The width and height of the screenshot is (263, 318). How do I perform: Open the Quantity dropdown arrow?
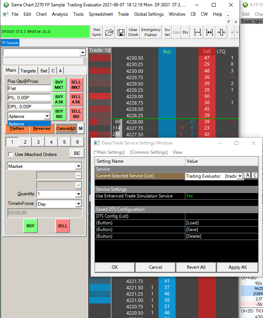pyautogui.click(x=78, y=194)
